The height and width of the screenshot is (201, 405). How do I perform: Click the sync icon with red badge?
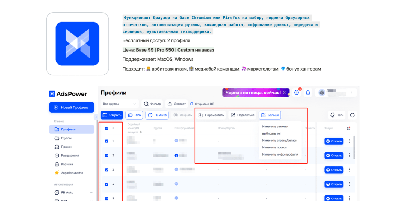point(297,93)
